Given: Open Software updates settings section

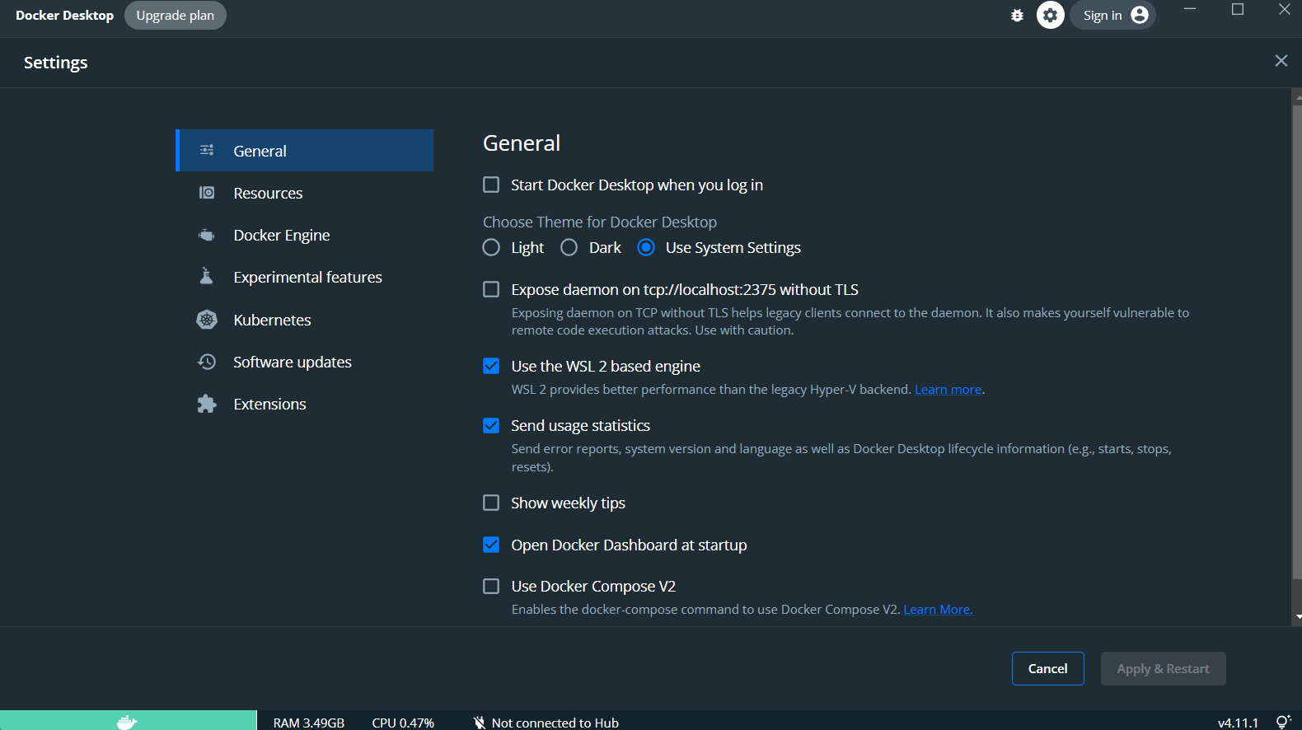Looking at the screenshot, I should (304, 362).
